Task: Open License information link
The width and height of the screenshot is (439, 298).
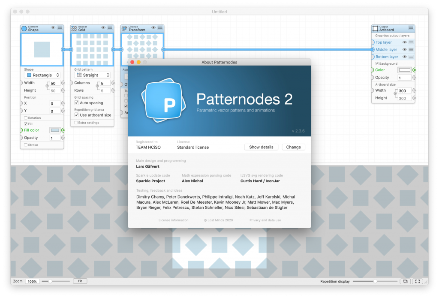Action: pos(173,220)
